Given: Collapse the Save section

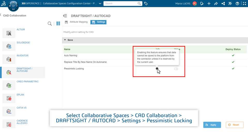Looking at the screenshot, I should pyautogui.click(x=65, y=40).
